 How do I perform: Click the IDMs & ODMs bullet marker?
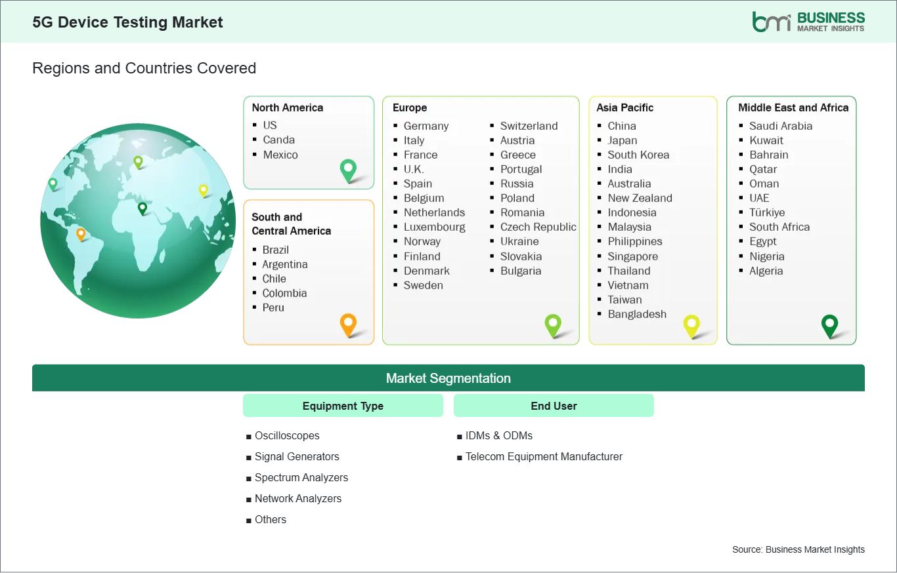coord(458,435)
